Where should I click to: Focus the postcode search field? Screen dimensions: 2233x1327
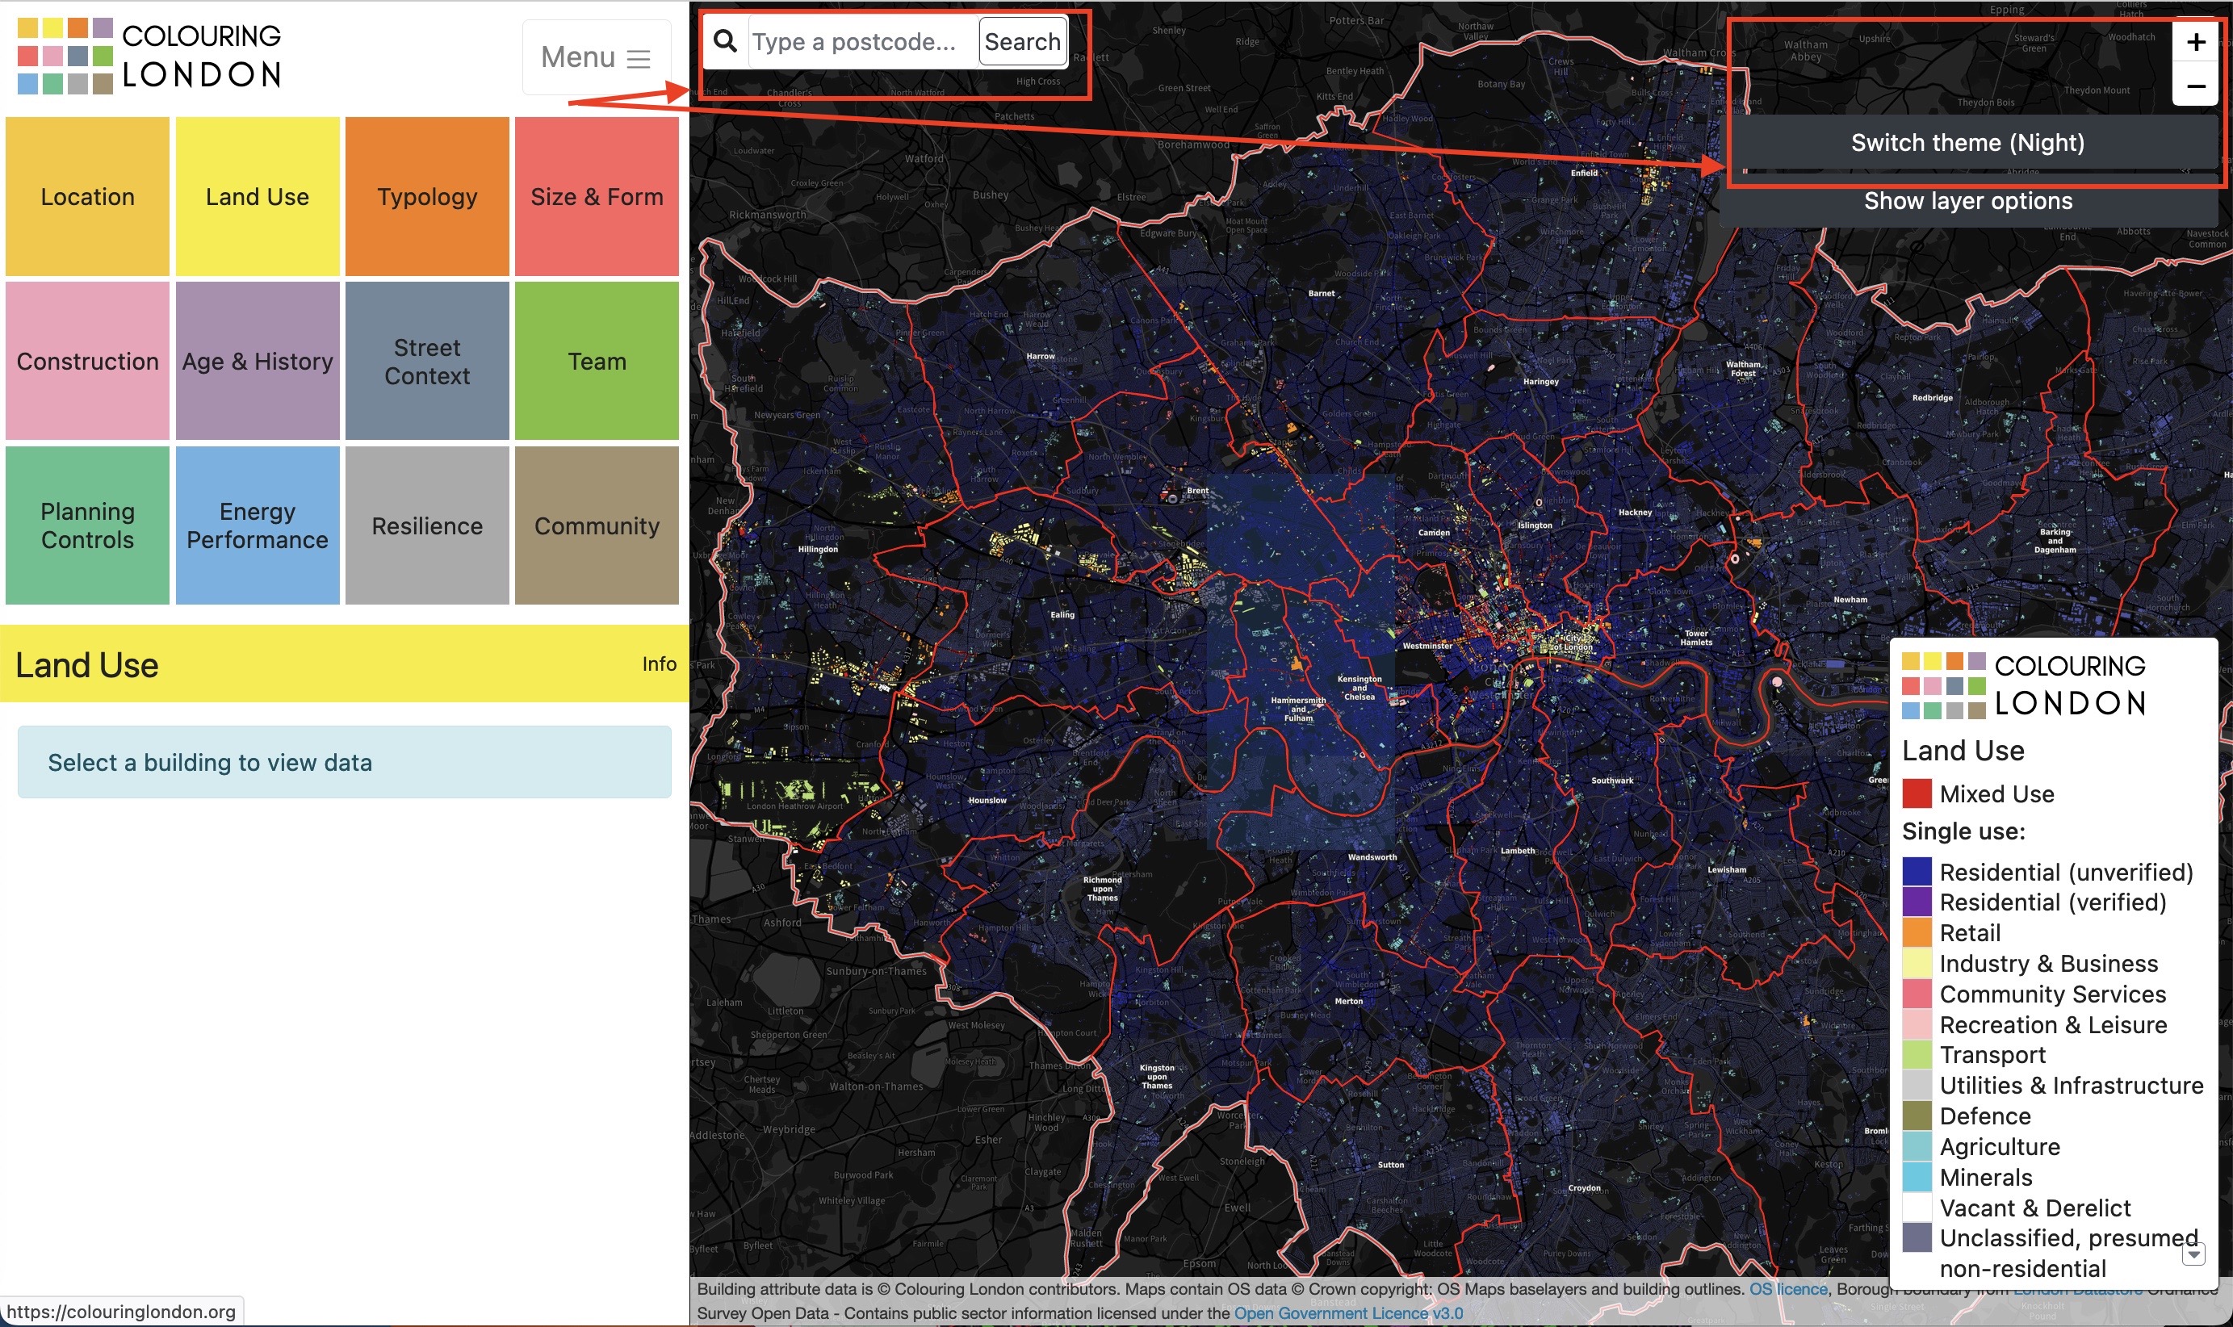point(863,42)
